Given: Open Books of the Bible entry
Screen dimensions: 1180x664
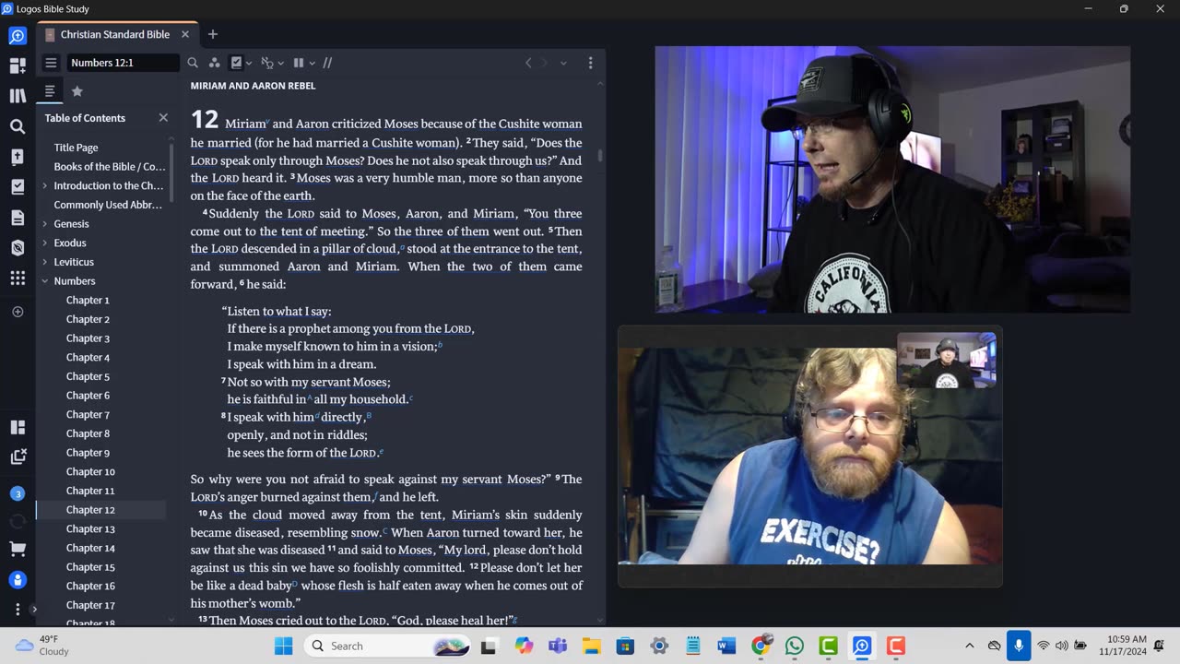Looking at the screenshot, I should pyautogui.click(x=110, y=167).
